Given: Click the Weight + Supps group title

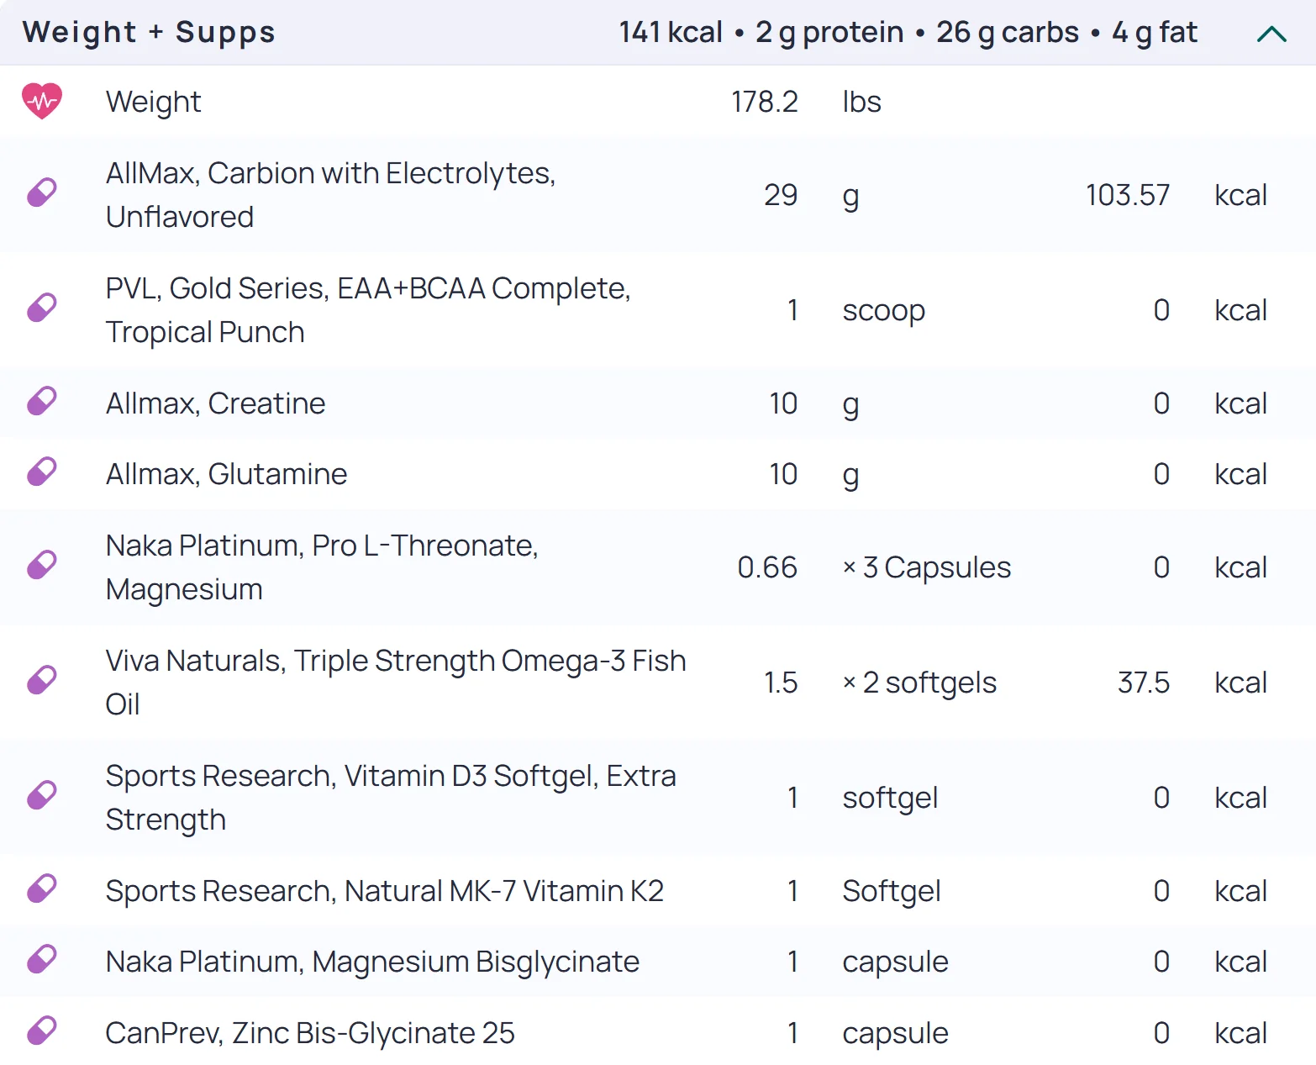Looking at the screenshot, I should click(149, 33).
